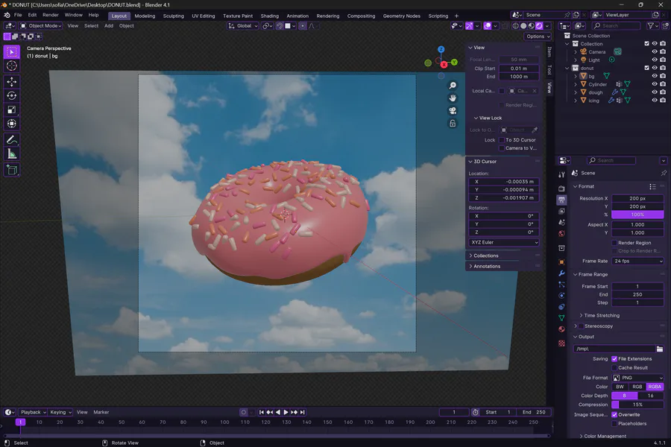Adjust the Compression 15% slider
Viewport: 671px width, 447px height.
(637, 405)
